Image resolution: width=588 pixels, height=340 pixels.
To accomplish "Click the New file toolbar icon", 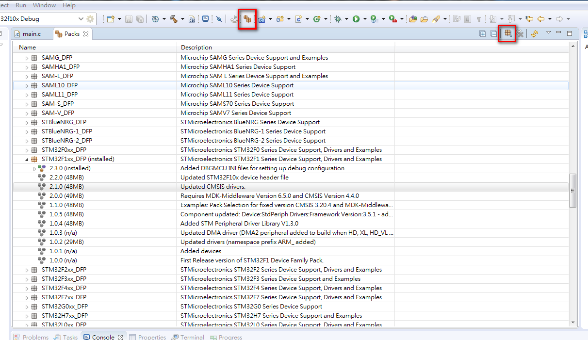I will click(111, 19).
